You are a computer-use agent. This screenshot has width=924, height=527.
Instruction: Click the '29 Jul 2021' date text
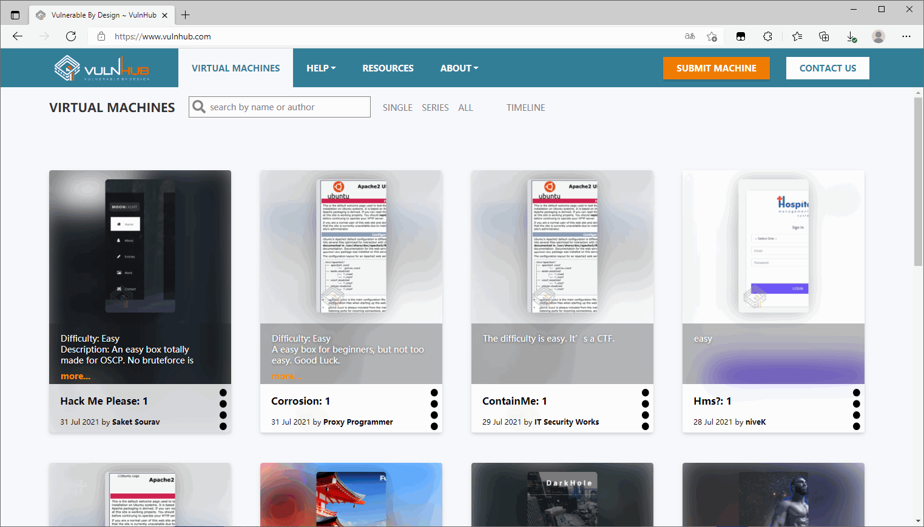click(502, 422)
